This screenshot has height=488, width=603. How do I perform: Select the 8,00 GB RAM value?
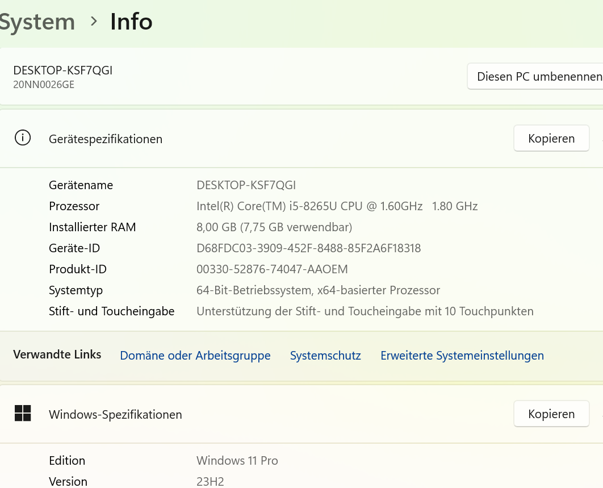pos(274,227)
